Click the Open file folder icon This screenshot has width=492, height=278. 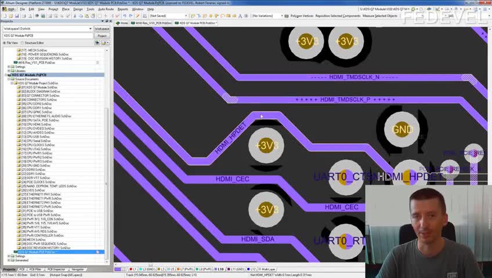[10, 16]
